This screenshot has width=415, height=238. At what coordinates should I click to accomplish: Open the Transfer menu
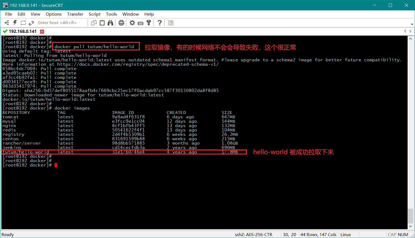point(75,14)
